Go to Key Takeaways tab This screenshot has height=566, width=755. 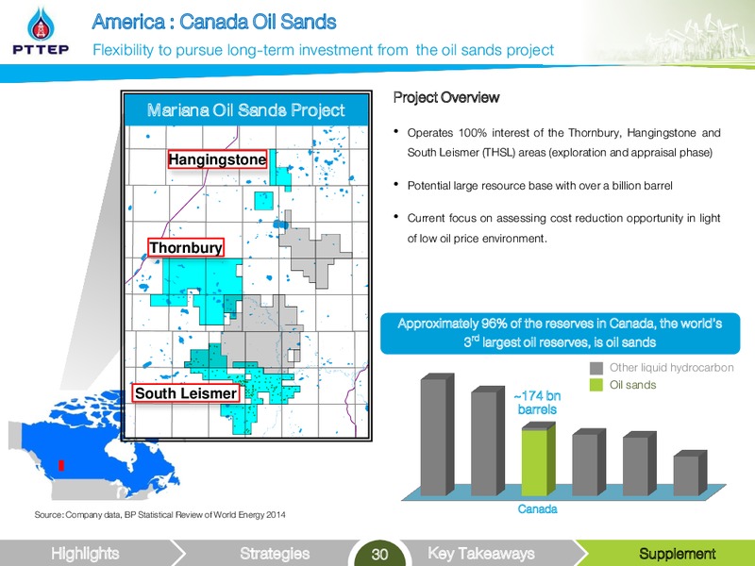pos(481,553)
